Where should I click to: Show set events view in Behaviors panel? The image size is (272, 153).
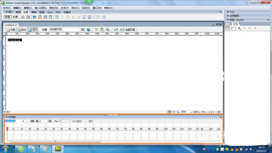(x=227, y=28)
